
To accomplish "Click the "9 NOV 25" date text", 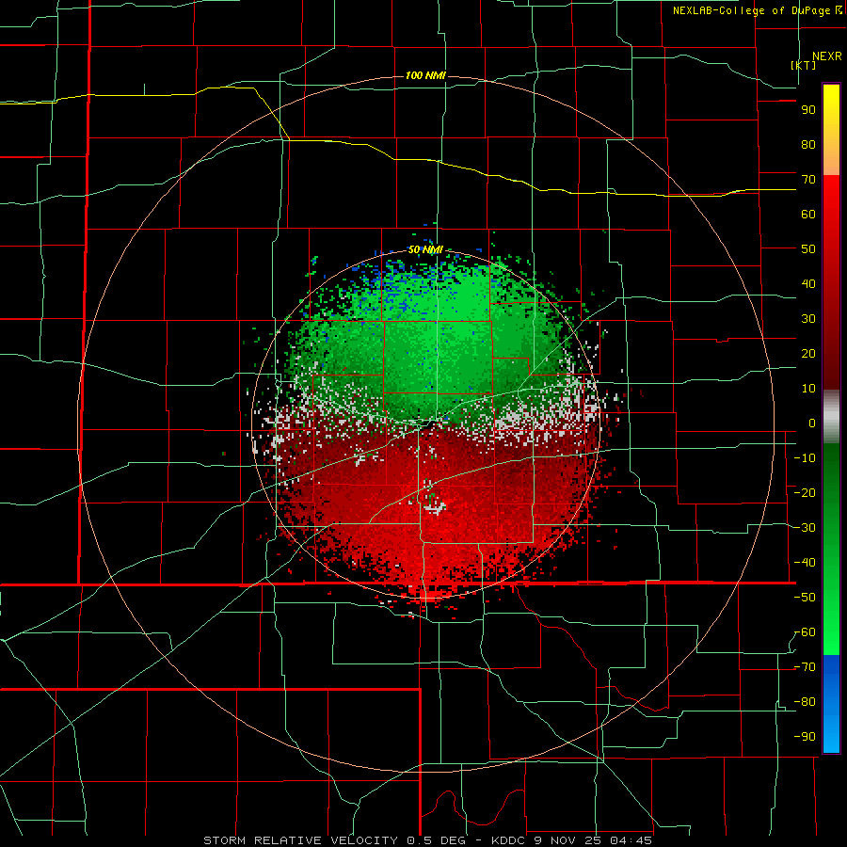I will 567,840.
